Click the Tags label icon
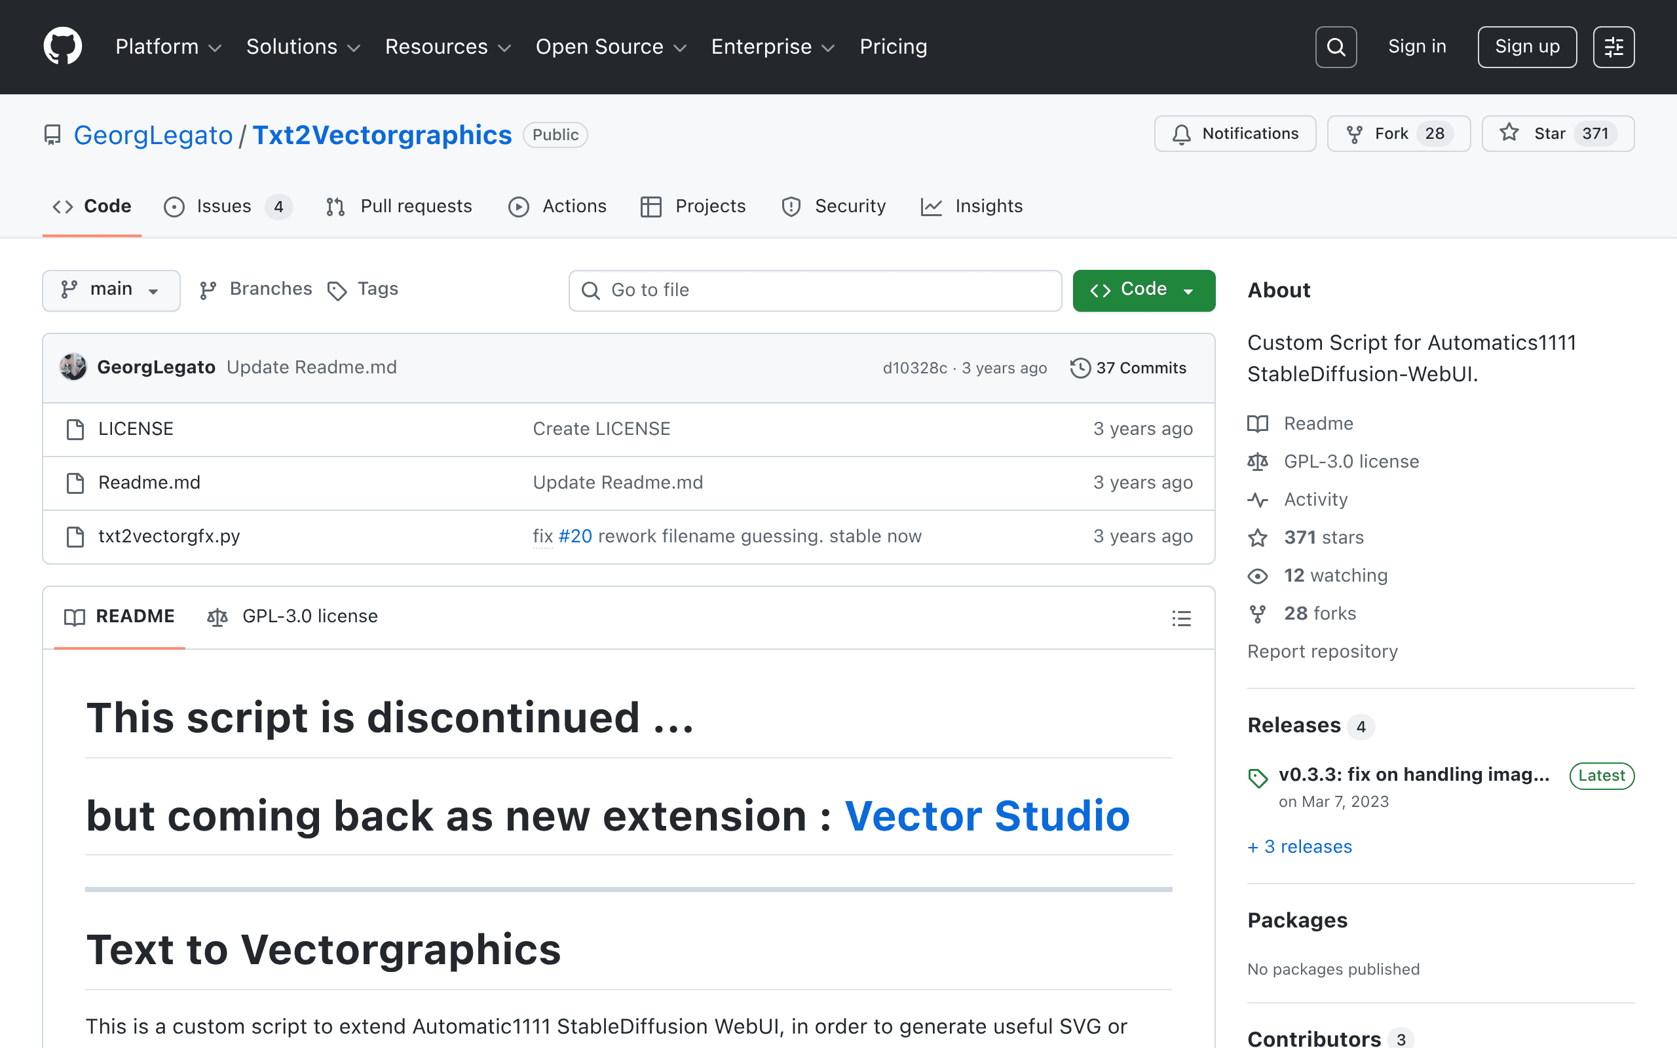The height and width of the screenshot is (1048, 1677). tap(337, 290)
